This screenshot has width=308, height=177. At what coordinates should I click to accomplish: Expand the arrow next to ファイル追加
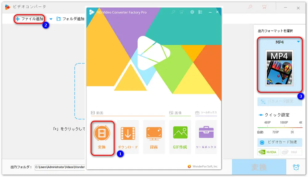tap(51, 19)
